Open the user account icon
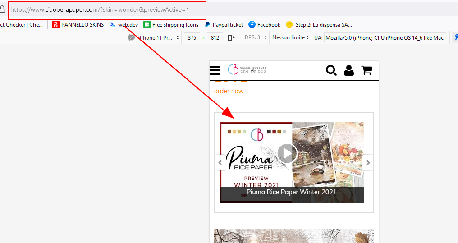The height and width of the screenshot is (243, 458). pos(349,70)
